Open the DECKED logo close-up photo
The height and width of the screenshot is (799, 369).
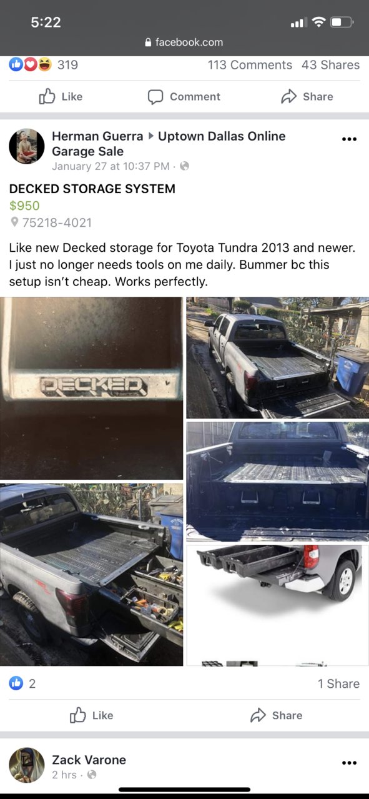coord(91,388)
